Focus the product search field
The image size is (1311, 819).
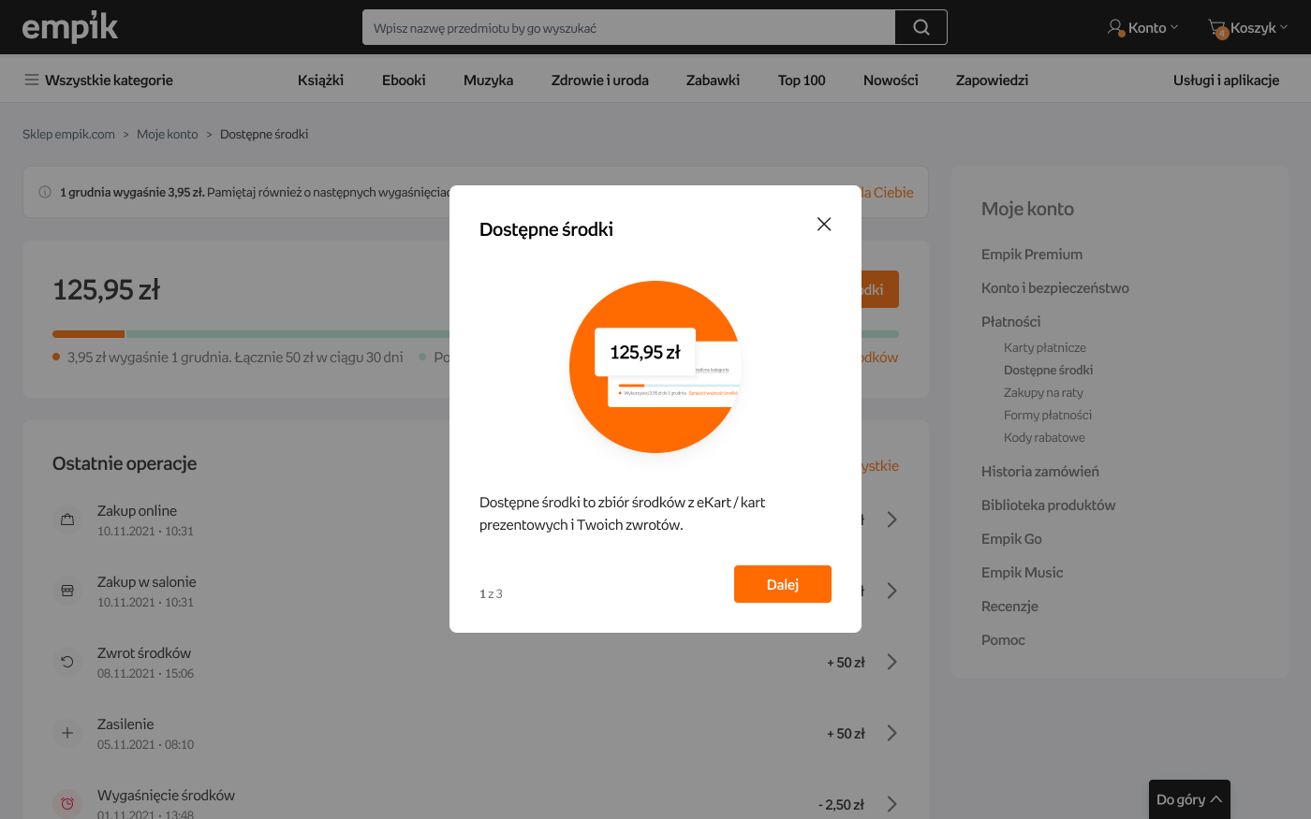coord(628,28)
